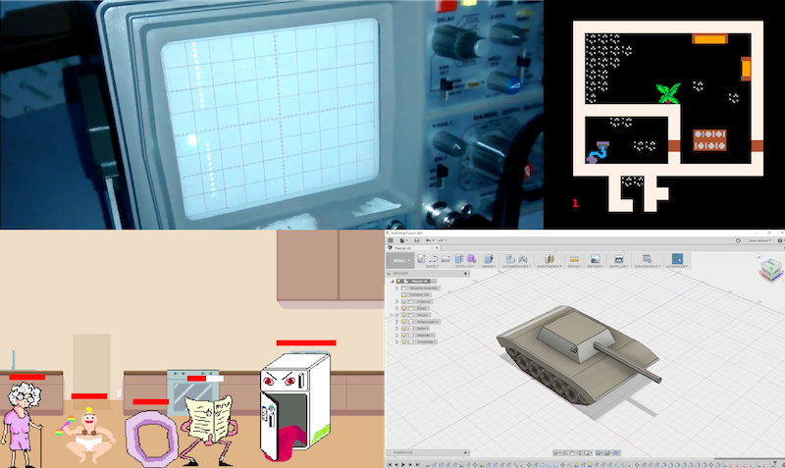This screenshot has height=468, width=785.
Task: Open the ÄNDERN menu
Action: [489, 266]
